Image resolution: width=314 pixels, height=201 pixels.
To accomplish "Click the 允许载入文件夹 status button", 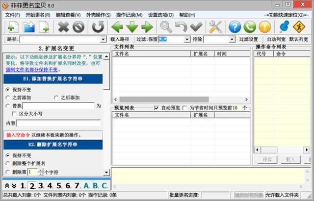I will pos(282,195).
